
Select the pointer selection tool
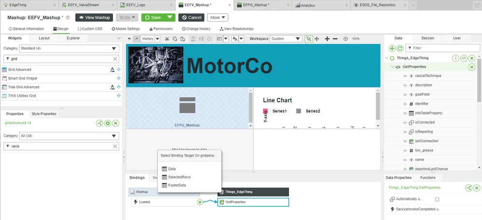[309, 39]
